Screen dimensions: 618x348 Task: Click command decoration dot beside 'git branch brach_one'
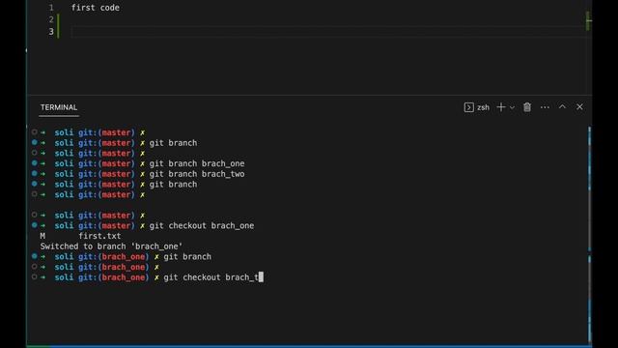pyautogui.click(x=35, y=163)
